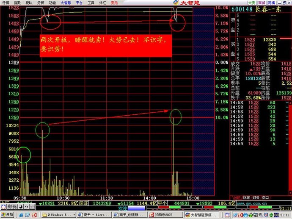Open the 外汇 menu
Screen dimensions: 292x219
point(102,3)
